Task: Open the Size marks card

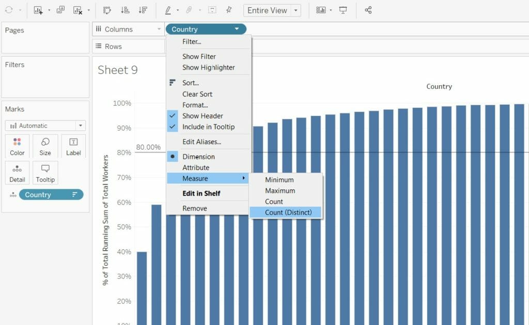Action: [45, 146]
